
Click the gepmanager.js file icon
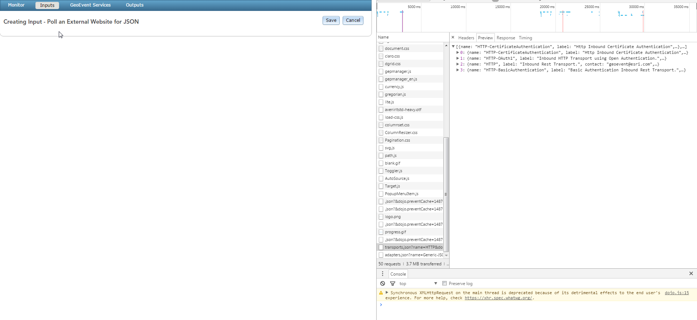381,71
